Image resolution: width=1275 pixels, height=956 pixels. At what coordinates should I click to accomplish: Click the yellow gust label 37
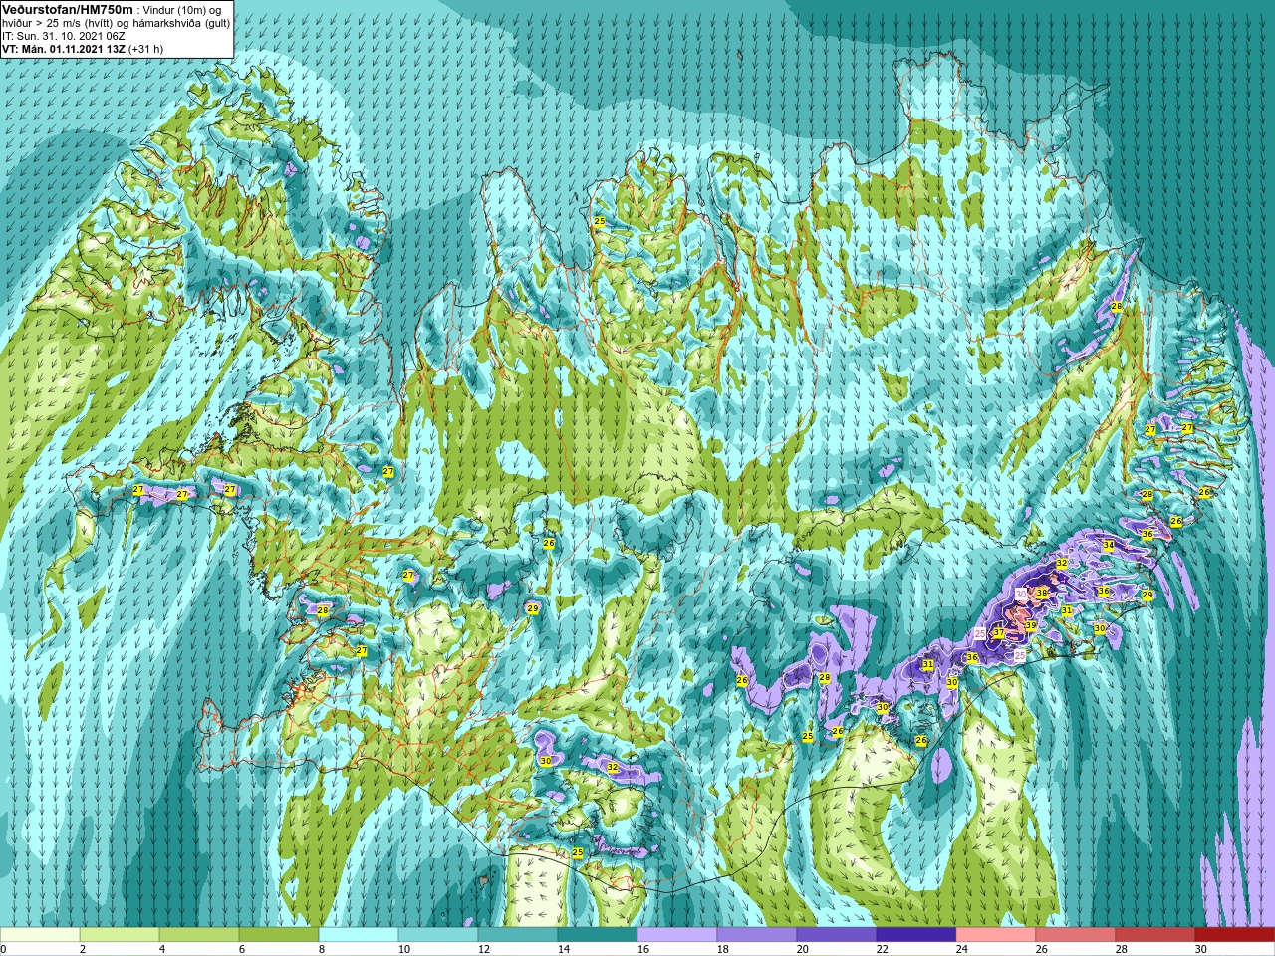tap(998, 632)
